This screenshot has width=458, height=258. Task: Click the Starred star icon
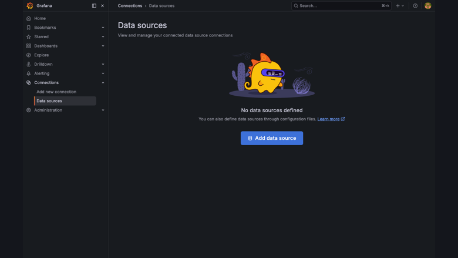coord(29,36)
